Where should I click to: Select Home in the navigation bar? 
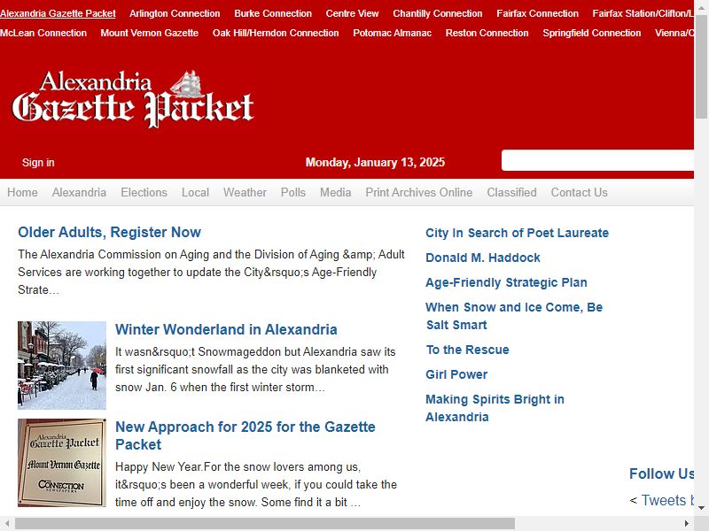coord(22,192)
